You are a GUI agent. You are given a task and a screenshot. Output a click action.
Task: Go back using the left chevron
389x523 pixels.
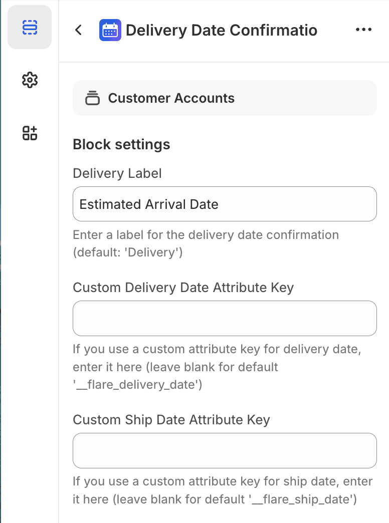click(78, 30)
